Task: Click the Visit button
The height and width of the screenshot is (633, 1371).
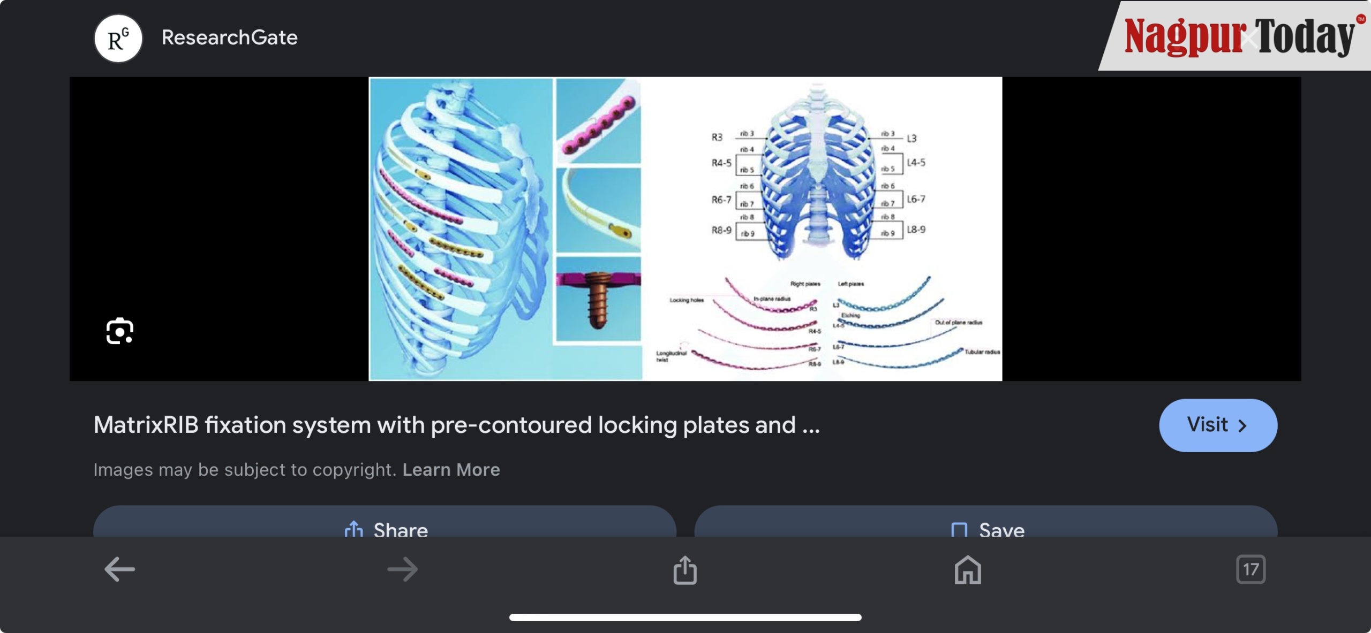Action: pyautogui.click(x=1218, y=425)
